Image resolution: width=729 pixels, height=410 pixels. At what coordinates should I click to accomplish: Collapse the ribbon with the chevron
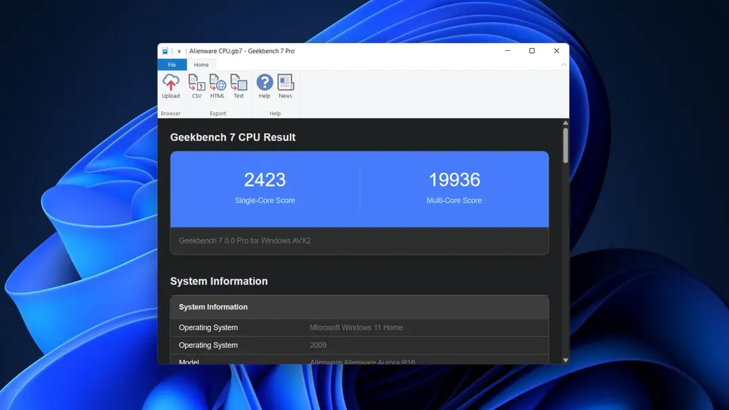[x=564, y=65]
